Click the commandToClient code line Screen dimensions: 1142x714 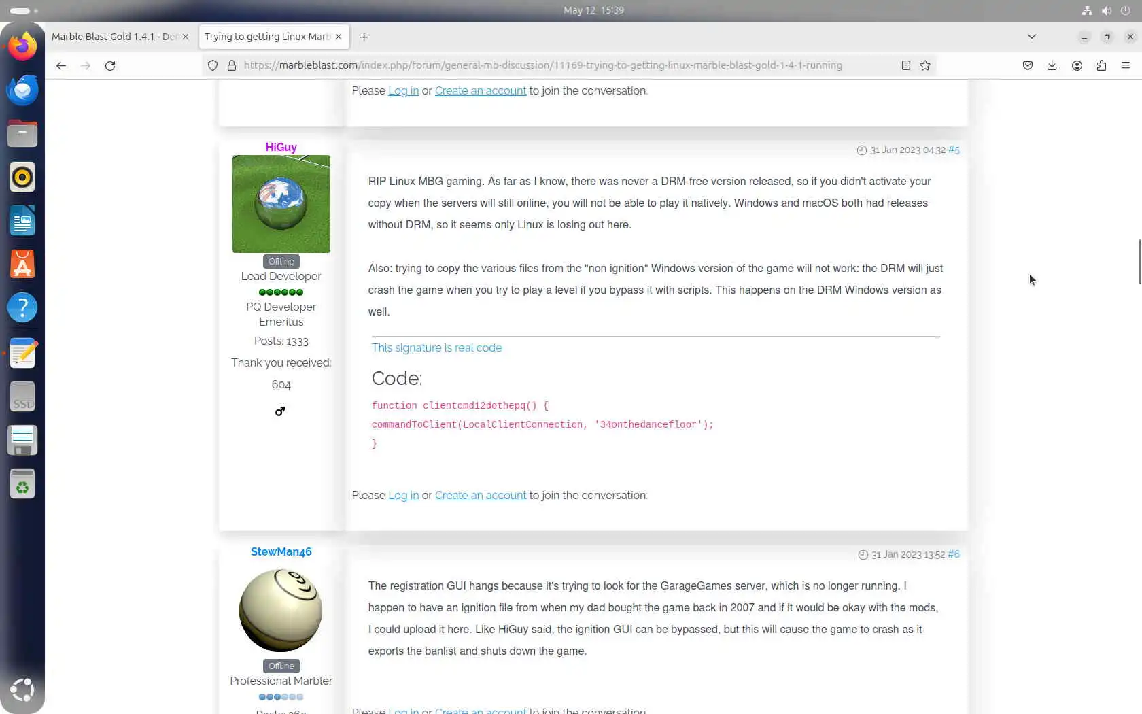[x=542, y=425]
